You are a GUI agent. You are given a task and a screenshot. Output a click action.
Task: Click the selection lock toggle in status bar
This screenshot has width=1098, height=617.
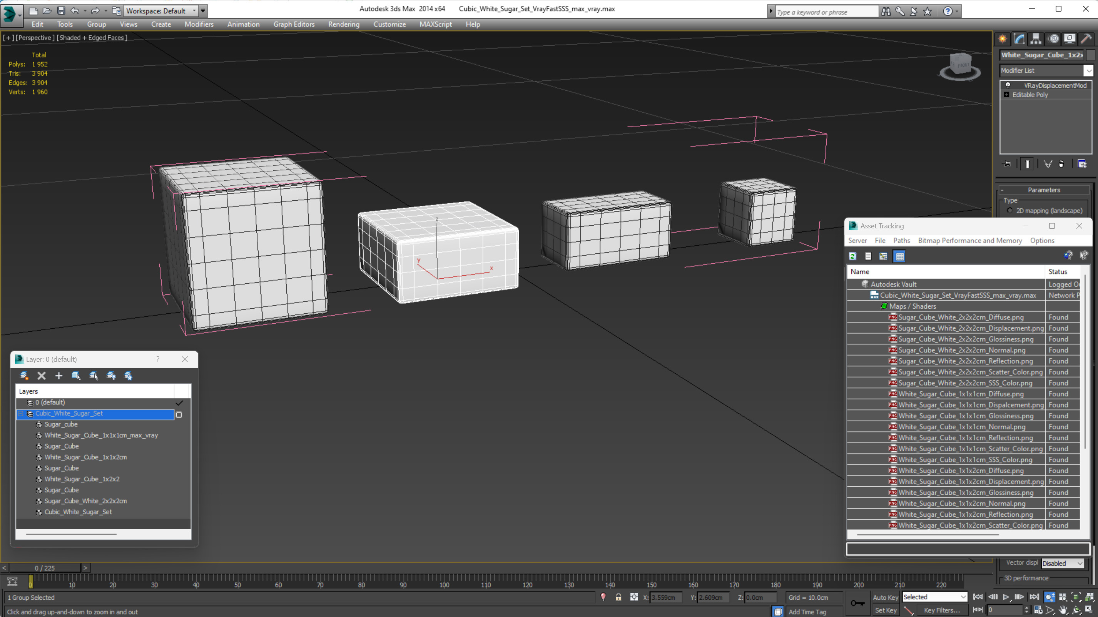[618, 597]
